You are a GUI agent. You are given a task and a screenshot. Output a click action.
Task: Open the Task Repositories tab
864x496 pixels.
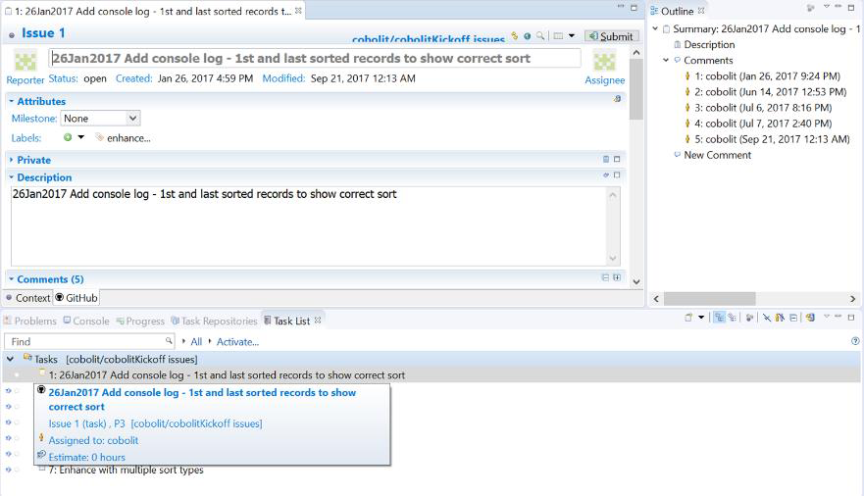pos(214,321)
